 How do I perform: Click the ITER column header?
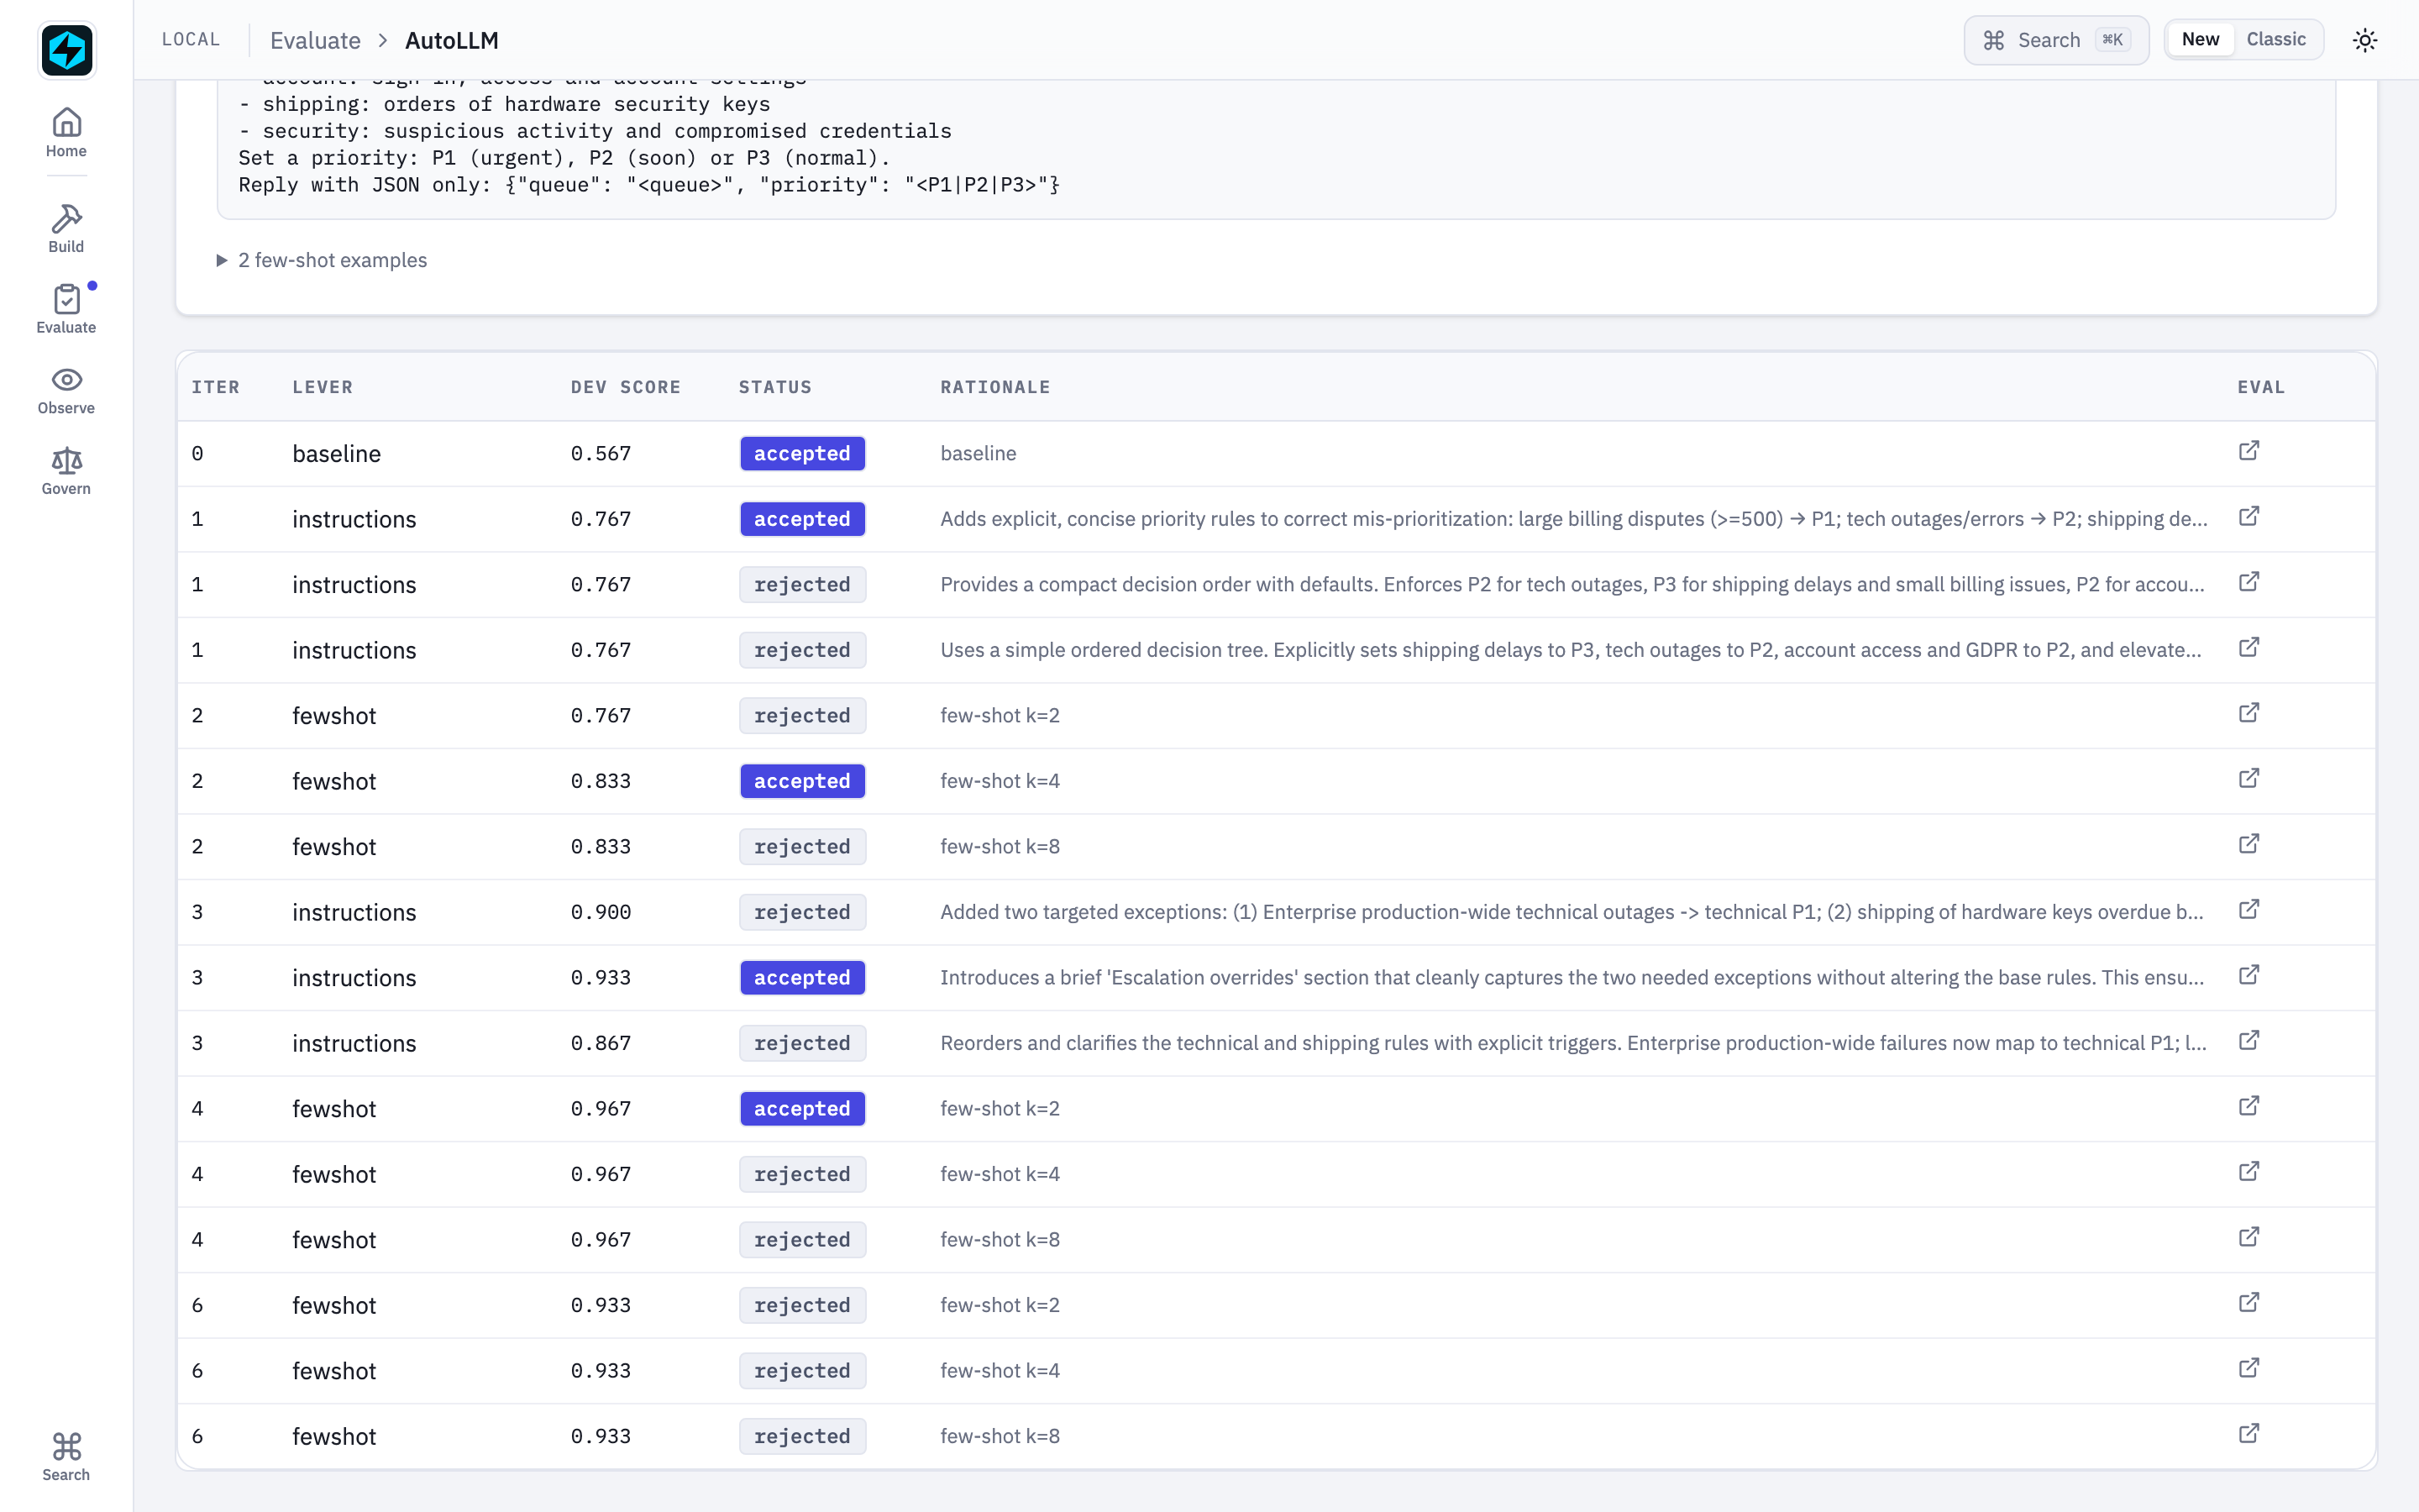[x=216, y=387]
